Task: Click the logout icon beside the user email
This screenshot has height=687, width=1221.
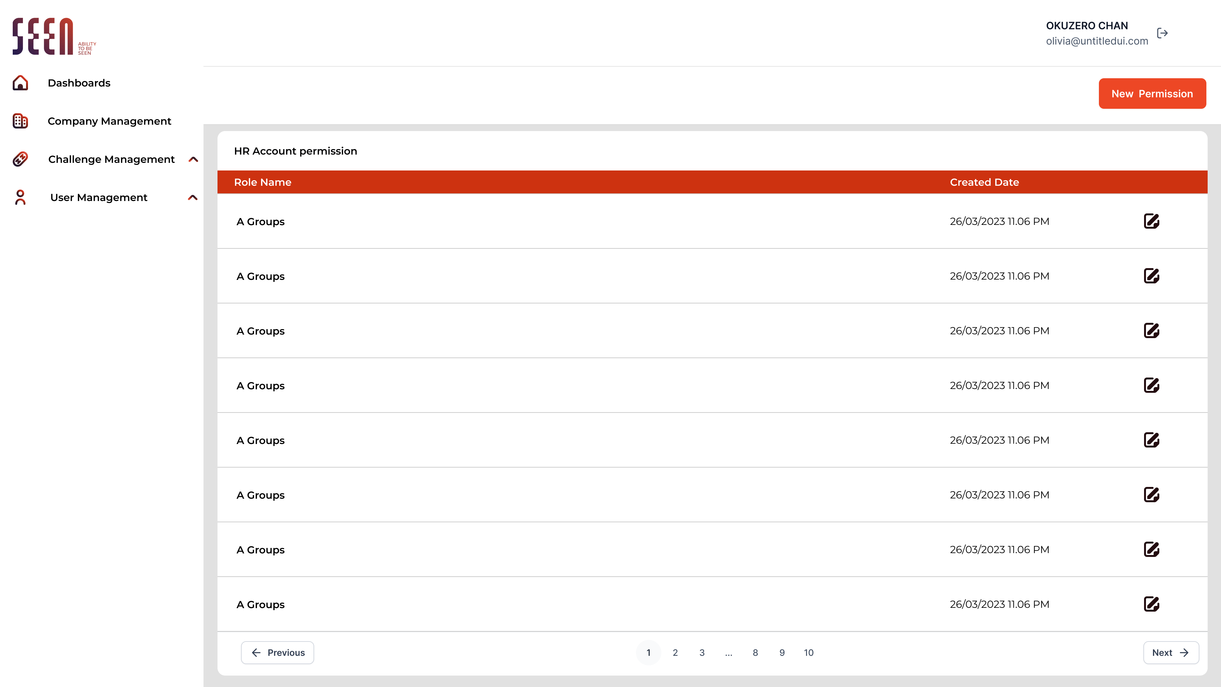Action: coord(1162,33)
